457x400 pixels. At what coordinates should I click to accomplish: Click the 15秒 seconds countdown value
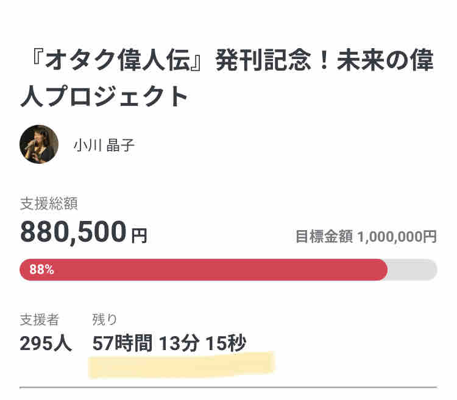point(225,343)
